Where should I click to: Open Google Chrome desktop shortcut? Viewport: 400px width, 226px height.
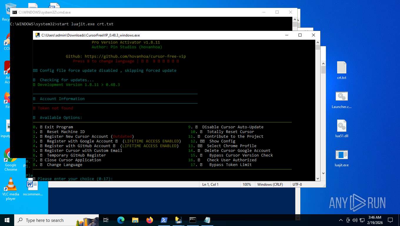click(11, 160)
